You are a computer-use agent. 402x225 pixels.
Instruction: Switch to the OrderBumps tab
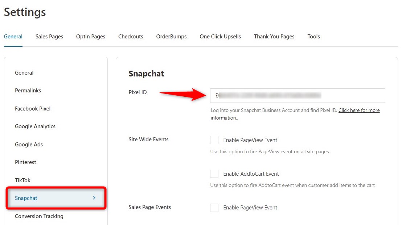pyautogui.click(x=171, y=36)
